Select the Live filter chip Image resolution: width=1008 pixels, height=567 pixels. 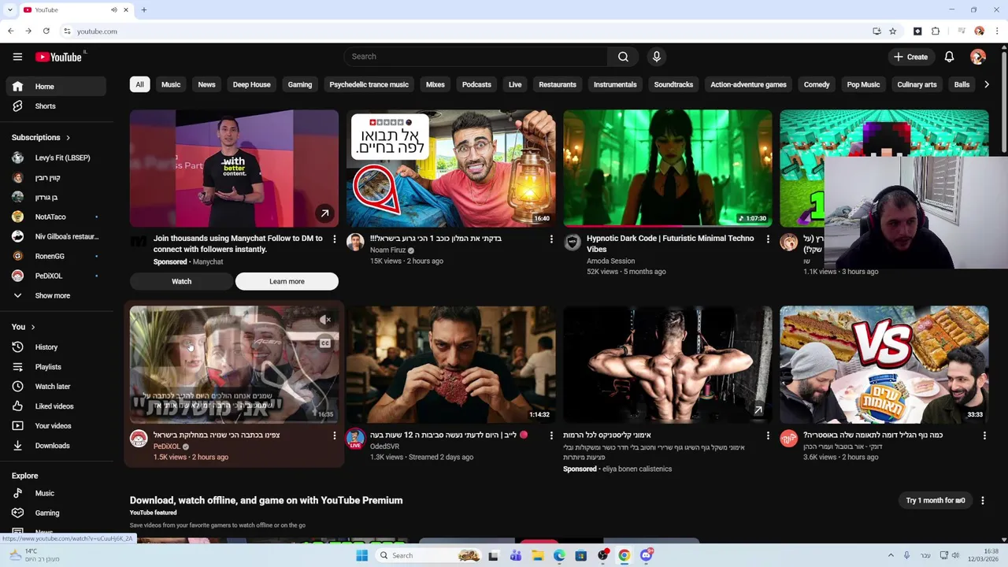(515, 84)
